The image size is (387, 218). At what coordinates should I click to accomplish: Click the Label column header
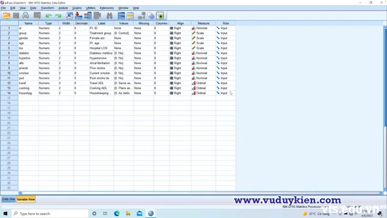pos(102,23)
